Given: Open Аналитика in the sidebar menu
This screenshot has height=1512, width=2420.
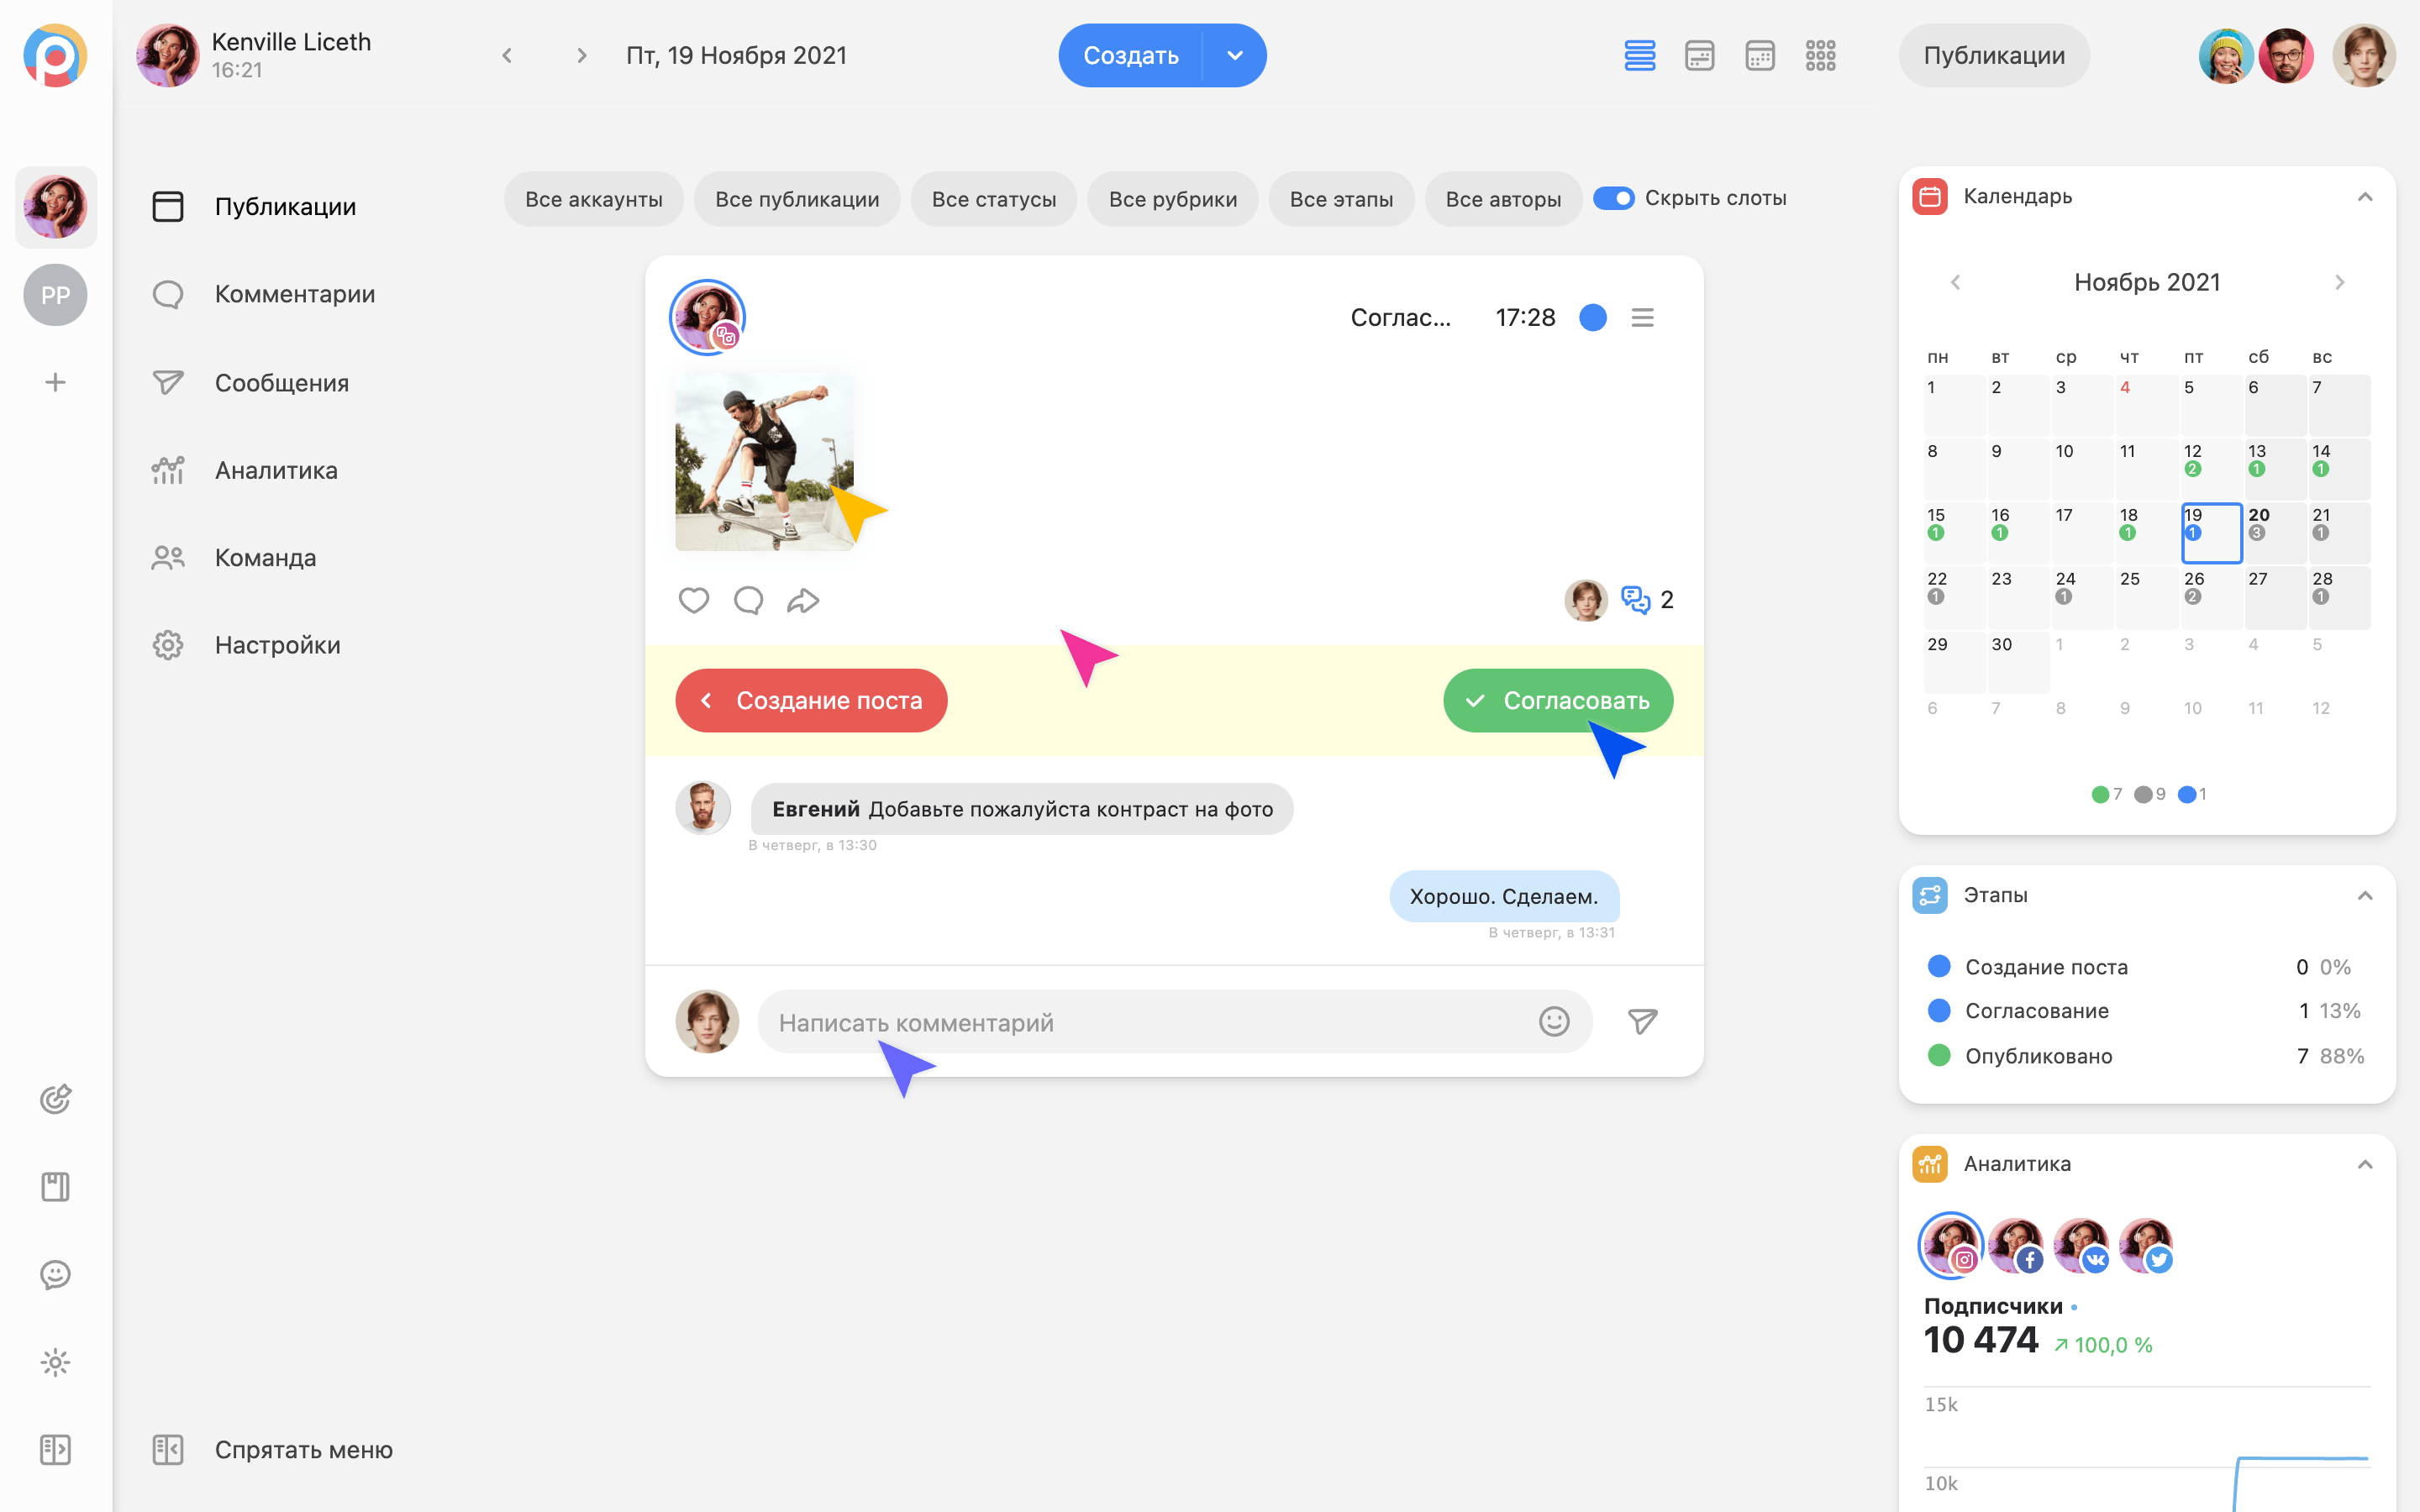Looking at the screenshot, I should [276, 470].
